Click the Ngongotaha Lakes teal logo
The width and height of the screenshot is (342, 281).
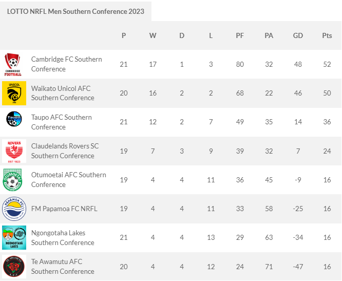[x=14, y=237]
